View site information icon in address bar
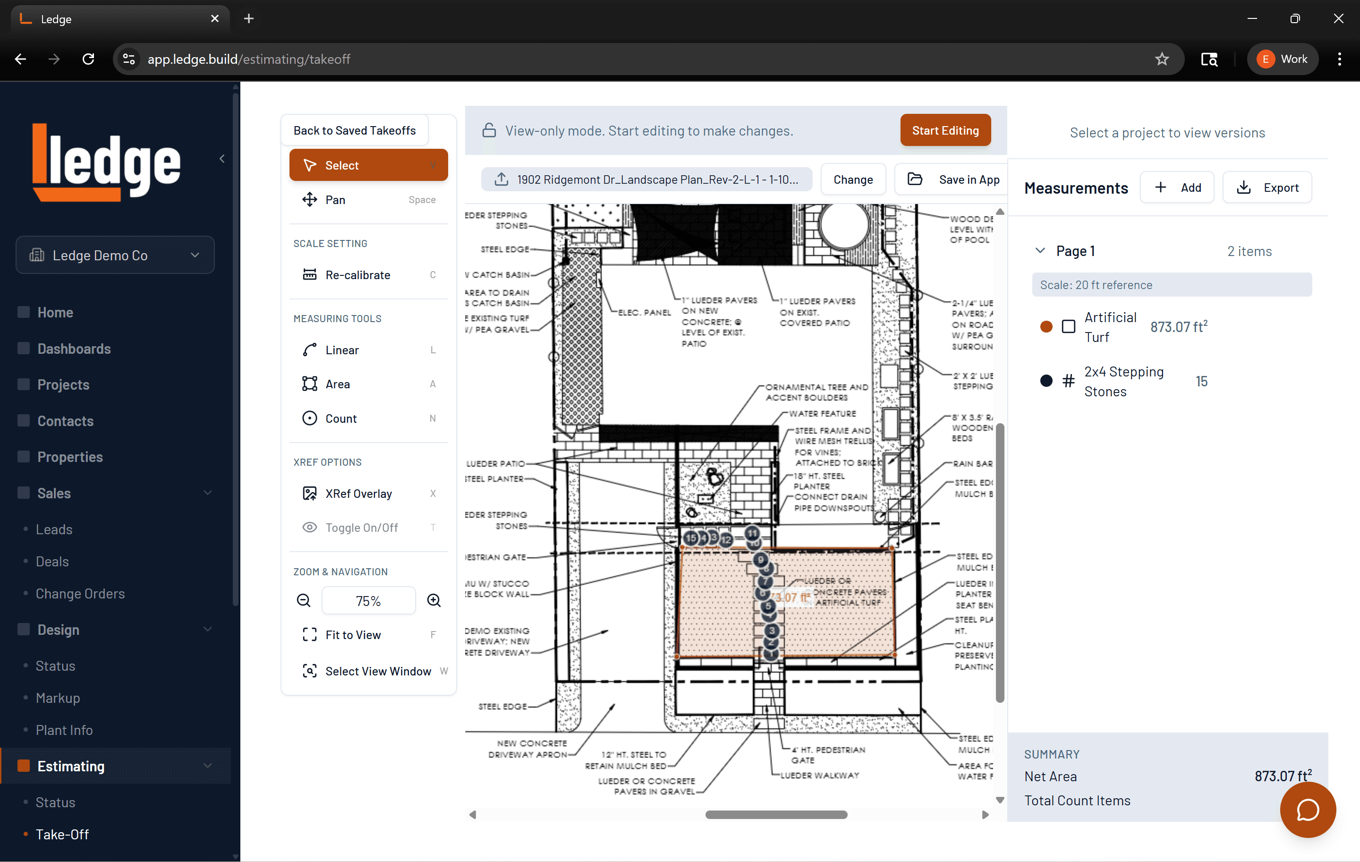Screen dimensions: 1360x862 tap(129, 59)
